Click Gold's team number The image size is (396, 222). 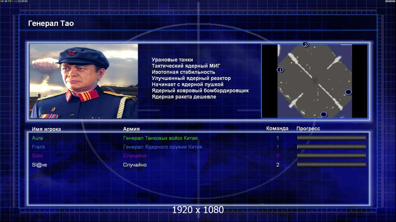tap(277, 156)
